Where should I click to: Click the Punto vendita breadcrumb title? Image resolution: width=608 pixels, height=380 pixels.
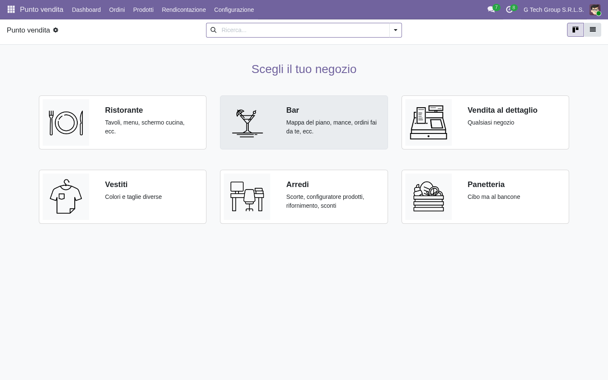coord(28,30)
